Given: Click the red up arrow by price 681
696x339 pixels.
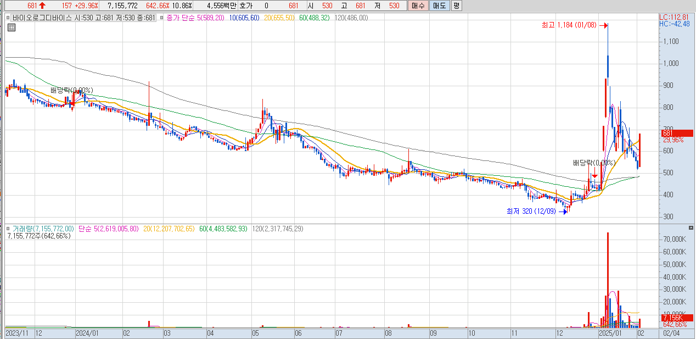Looking at the screenshot, I should pos(42,5).
